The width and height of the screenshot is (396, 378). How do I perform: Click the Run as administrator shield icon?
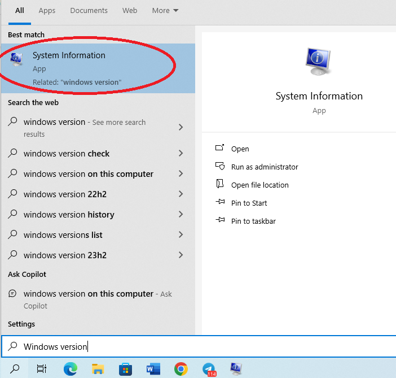pyautogui.click(x=220, y=166)
